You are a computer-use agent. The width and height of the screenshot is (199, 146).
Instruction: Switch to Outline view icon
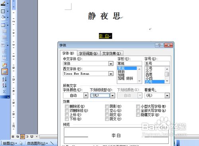pos(27,136)
